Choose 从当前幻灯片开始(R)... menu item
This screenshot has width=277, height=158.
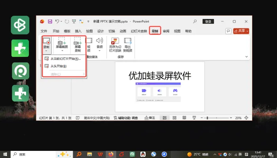(64, 59)
